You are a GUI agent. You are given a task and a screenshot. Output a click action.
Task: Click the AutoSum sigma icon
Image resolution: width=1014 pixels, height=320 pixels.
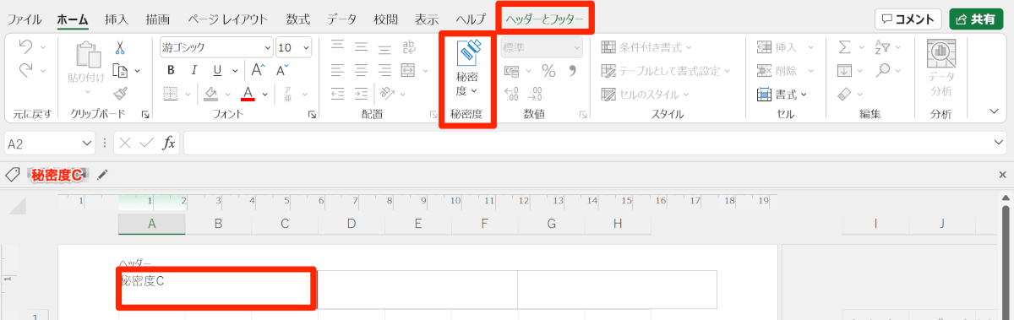(x=844, y=47)
